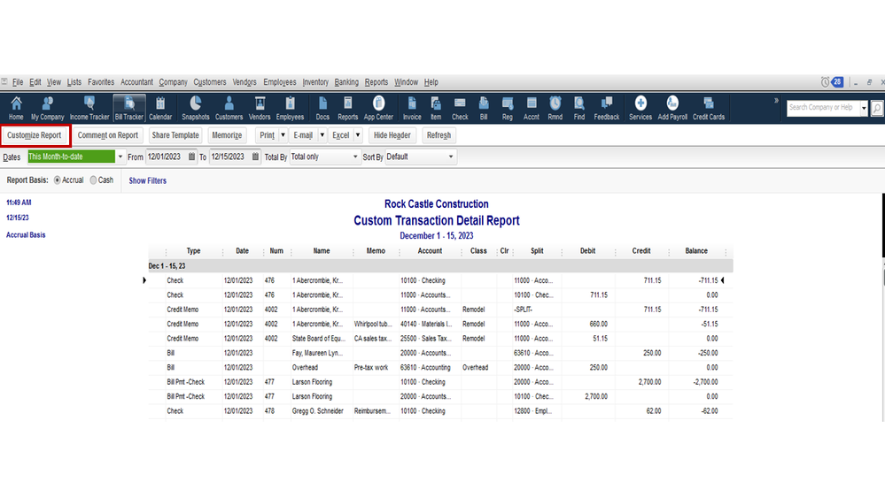Viewport: 885px width, 497px height.
Task: Expand the Sort By dropdown
Action: pos(450,157)
